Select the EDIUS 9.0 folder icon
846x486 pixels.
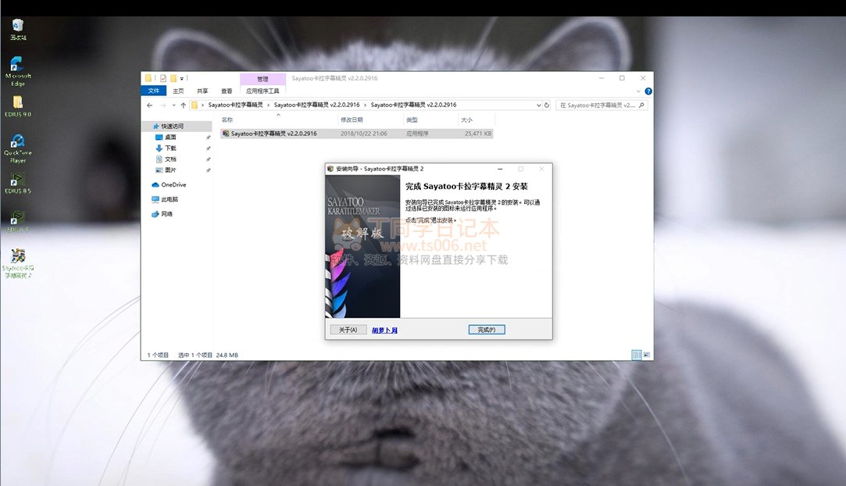coord(17,104)
